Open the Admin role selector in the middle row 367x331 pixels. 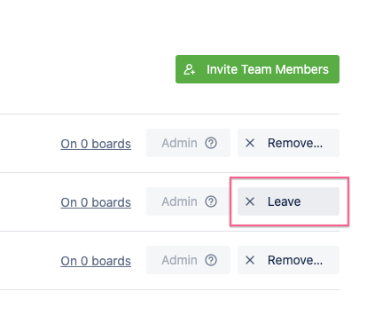tap(188, 201)
